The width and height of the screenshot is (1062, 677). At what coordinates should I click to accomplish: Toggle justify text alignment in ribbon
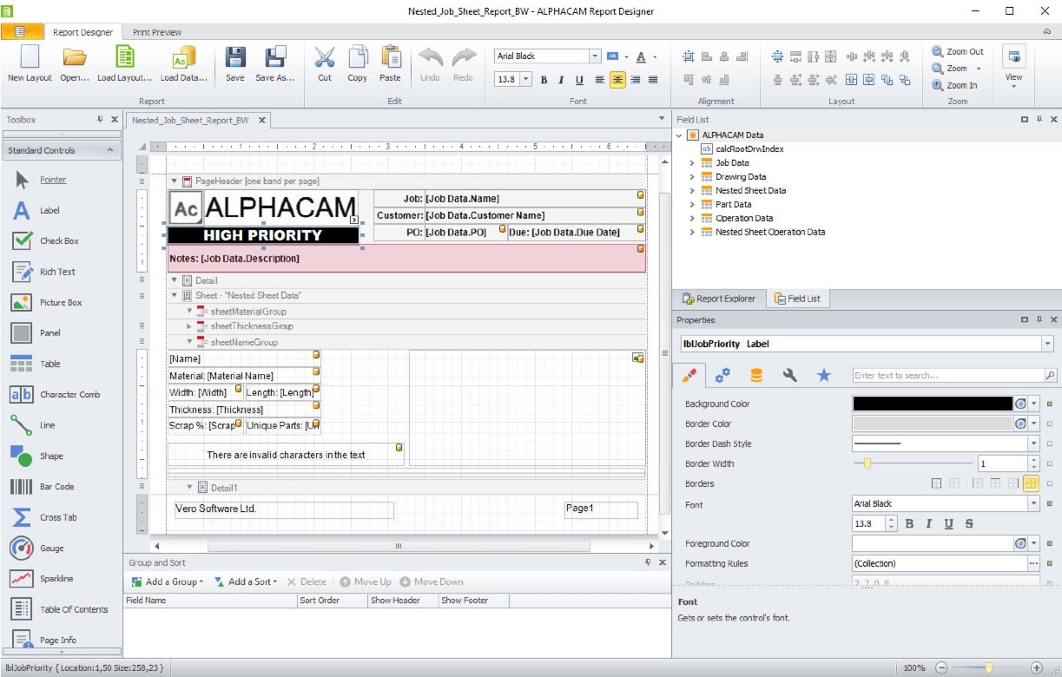653,79
